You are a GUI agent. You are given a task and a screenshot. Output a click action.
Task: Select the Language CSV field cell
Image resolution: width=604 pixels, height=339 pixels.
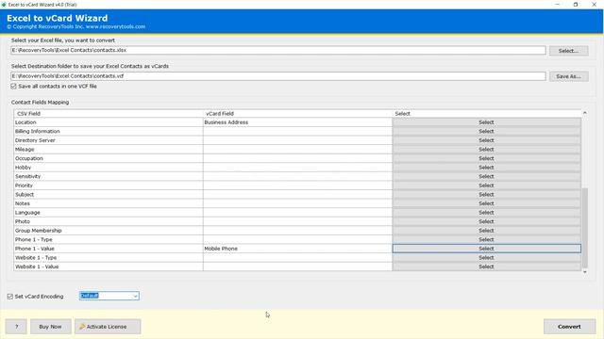pyautogui.click(x=109, y=213)
